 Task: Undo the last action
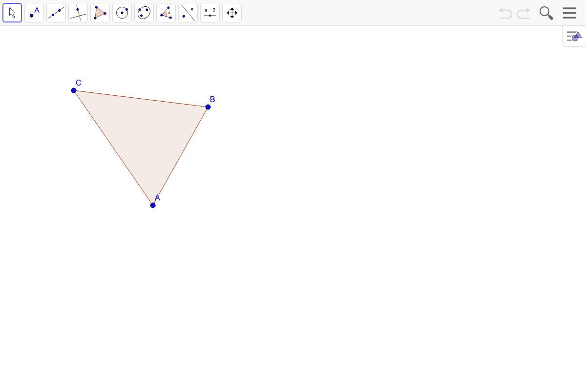[505, 13]
